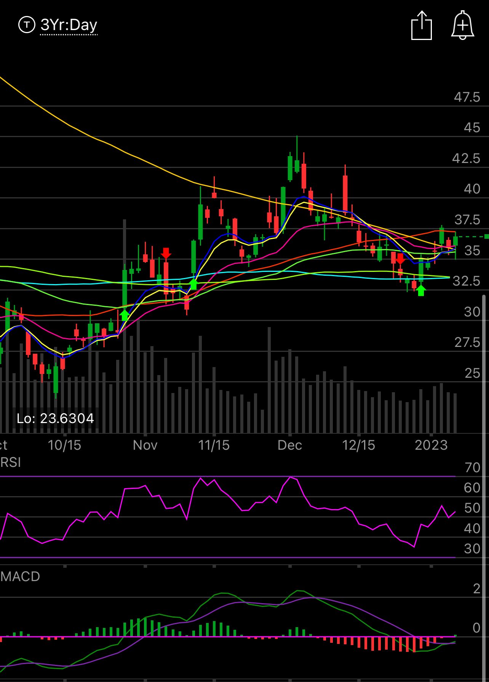The height and width of the screenshot is (682, 489).
Task: Tap the red sell arrow in late December
Action: tap(400, 259)
